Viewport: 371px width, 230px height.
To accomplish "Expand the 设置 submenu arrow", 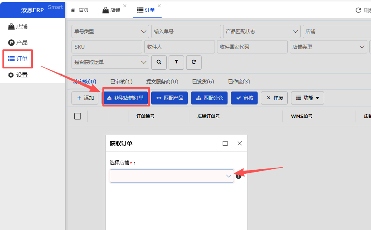I will pyautogui.click(x=61, y=75).
